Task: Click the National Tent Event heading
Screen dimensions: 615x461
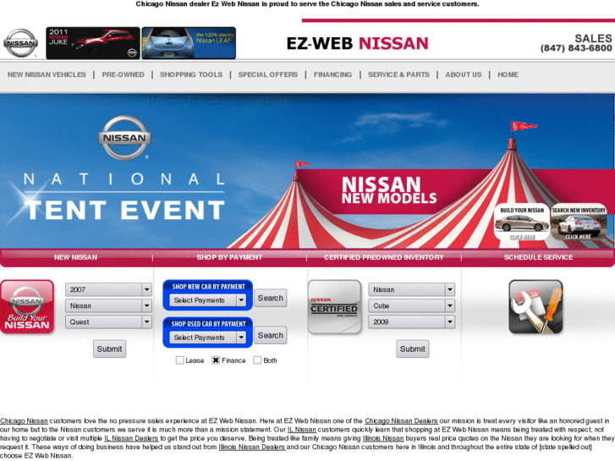Action: pos(124,195)
